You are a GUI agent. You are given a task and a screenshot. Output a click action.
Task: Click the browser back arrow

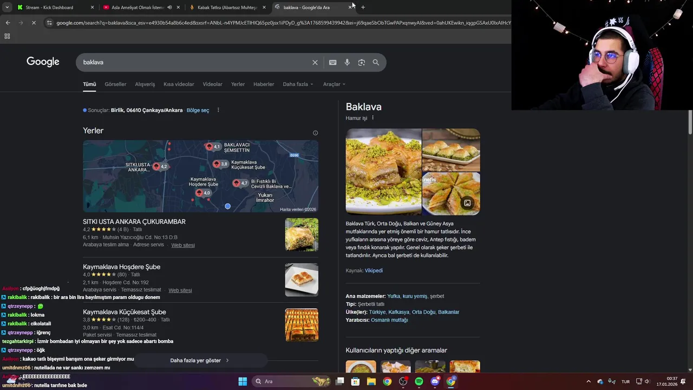(x=8, y=23)
